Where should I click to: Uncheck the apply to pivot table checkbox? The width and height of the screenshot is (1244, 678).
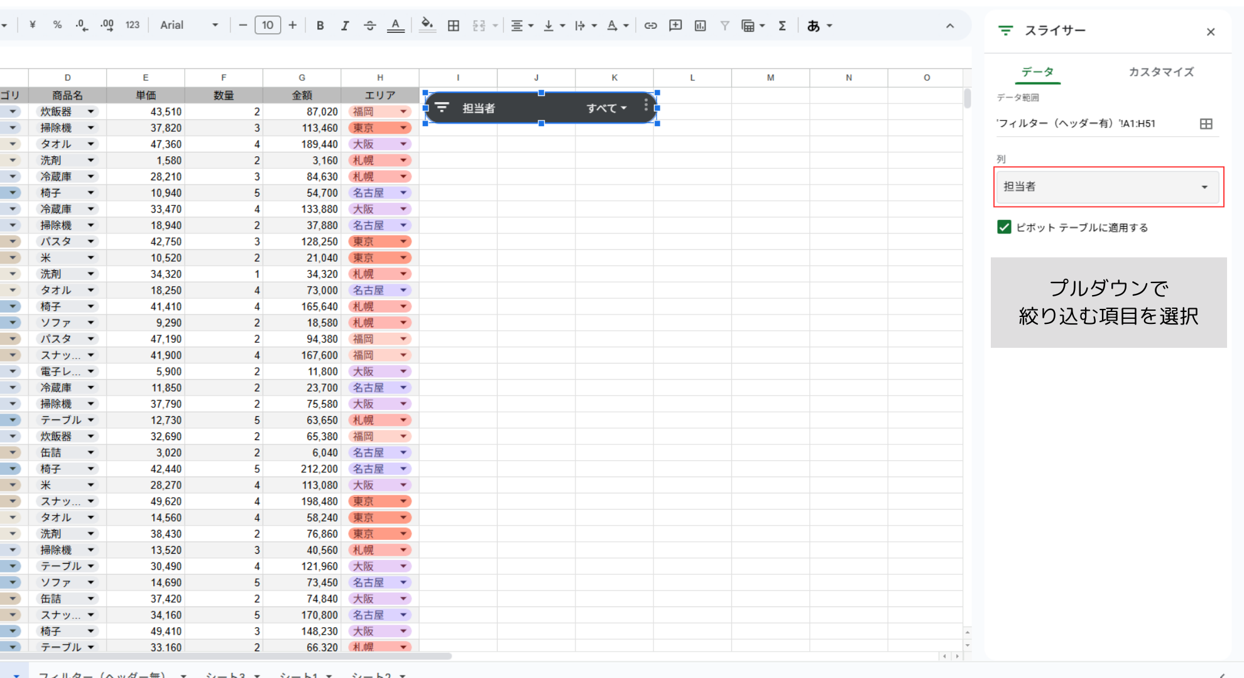pyautogui.click(x=1004, y=227)
